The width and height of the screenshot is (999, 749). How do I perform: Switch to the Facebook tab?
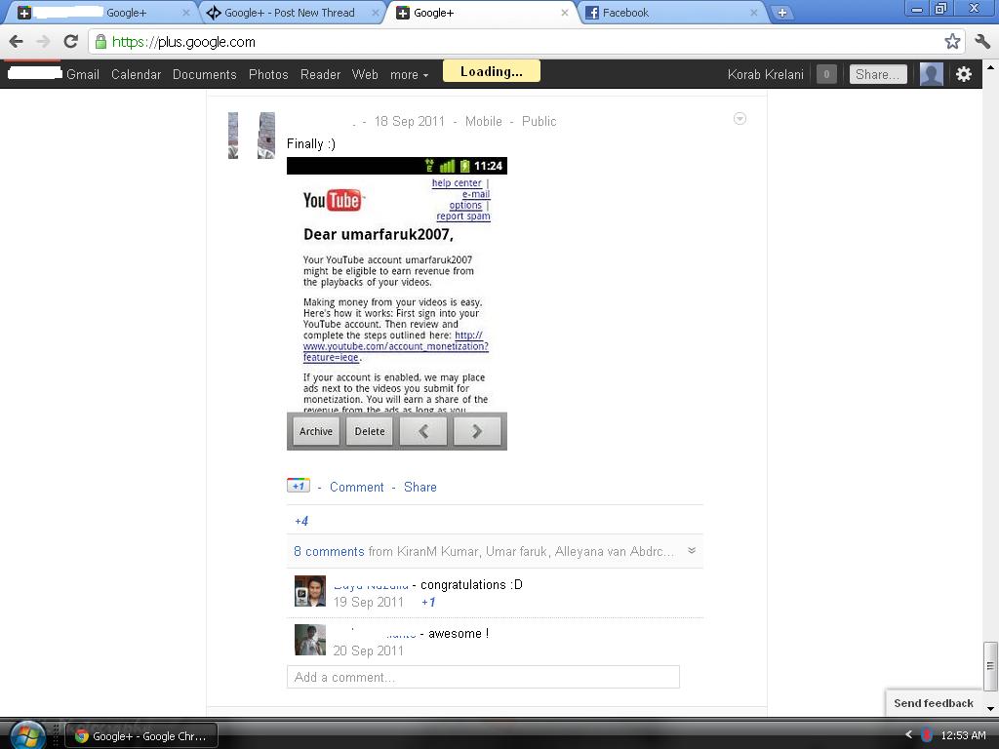pyautogui.click(x=671, y=13)
